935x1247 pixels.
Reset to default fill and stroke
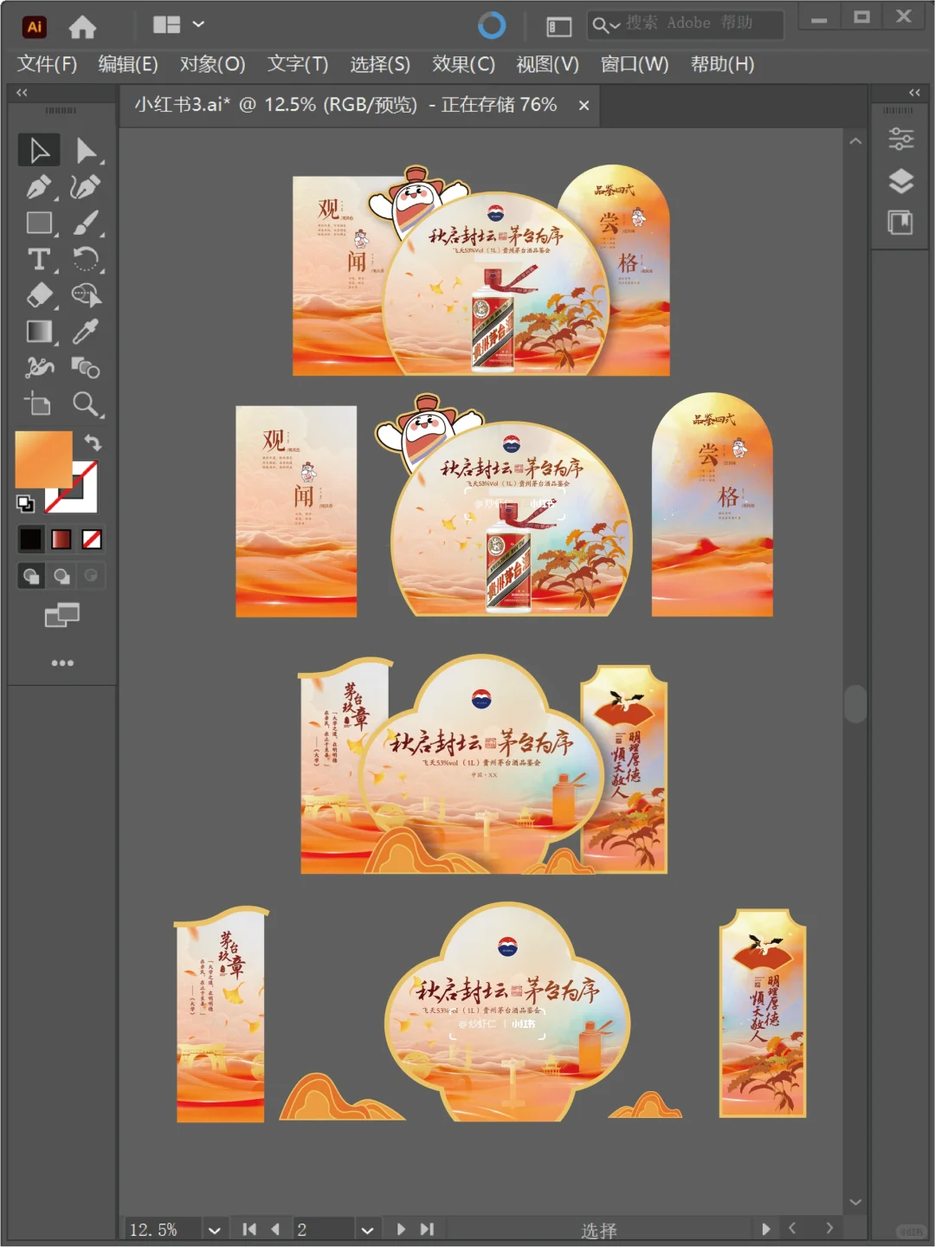(26, 503)
